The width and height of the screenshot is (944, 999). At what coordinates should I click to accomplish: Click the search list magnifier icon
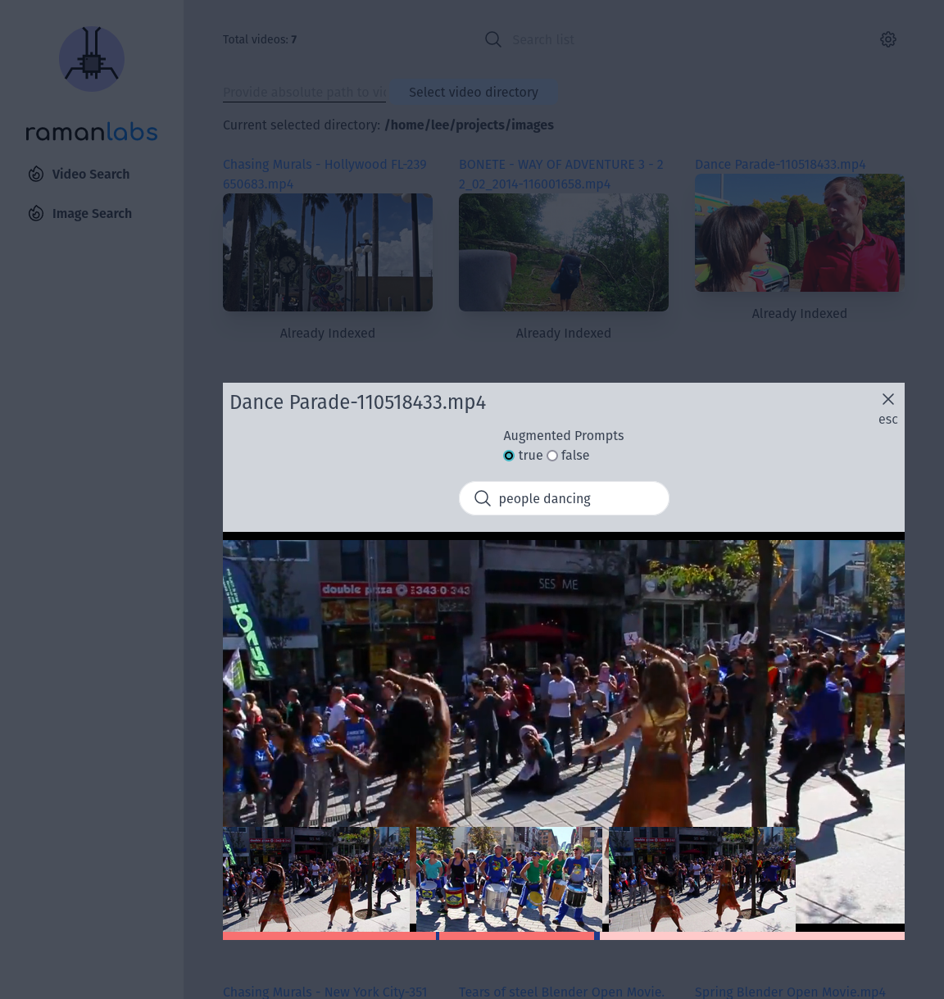[493, 39]
